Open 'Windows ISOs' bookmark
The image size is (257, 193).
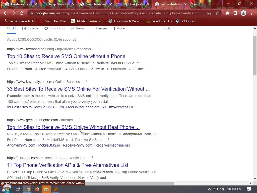tap(159, 21)
